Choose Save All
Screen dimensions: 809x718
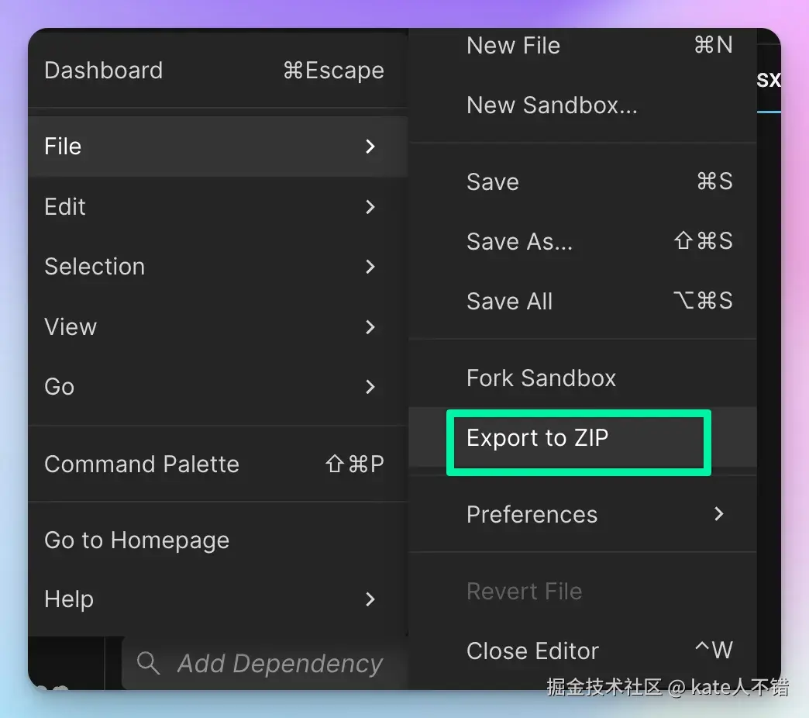583,302
